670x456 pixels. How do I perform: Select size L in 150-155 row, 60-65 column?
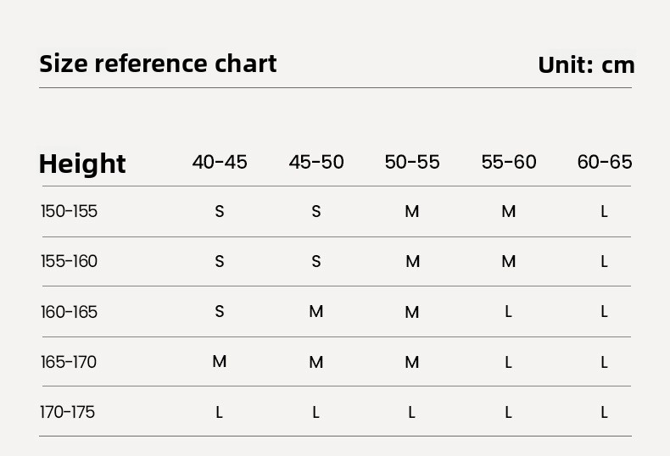click(605, 211)
